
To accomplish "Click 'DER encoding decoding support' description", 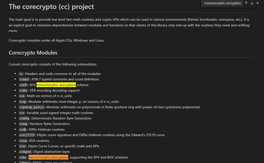I will click(54, 90).
